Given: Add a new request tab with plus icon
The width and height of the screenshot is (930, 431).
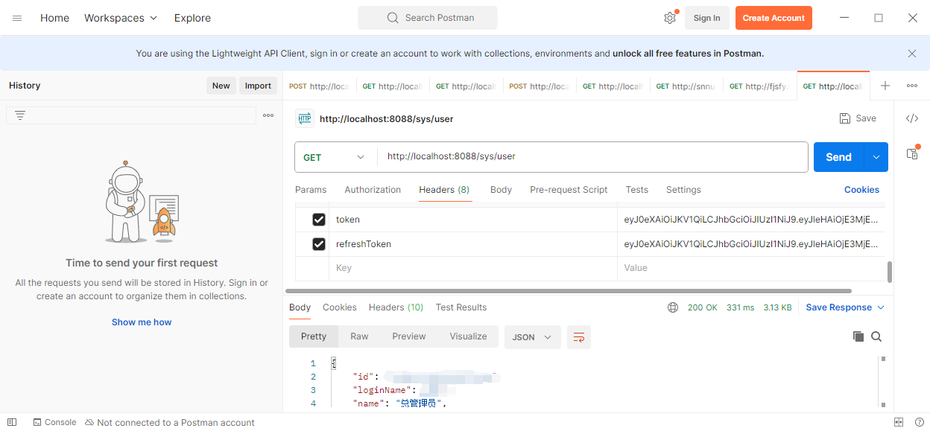Looking at the screenshot, I should click(885, 86).
